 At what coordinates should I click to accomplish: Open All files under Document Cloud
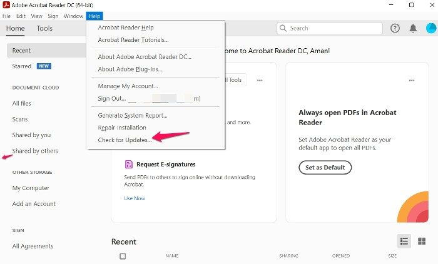tap(22, 103)
